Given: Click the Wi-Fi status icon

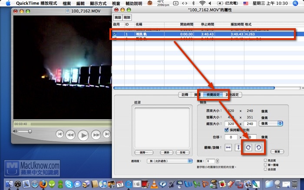Looking at the screenshot, I should (202, 3).
